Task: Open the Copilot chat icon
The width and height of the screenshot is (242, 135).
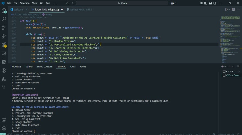Action: point(172,3)
